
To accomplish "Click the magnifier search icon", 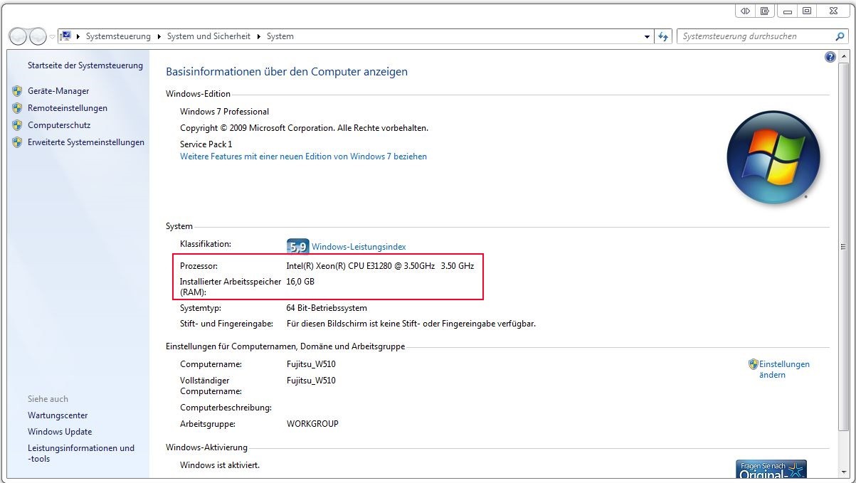I will (x=840, y=36).
